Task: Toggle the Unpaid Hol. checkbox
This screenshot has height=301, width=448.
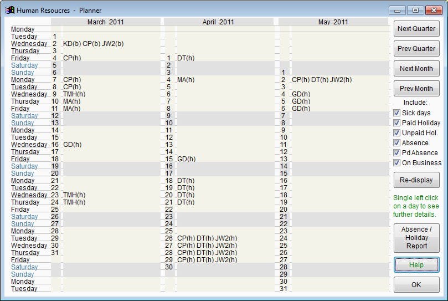Action: [396, 132]
